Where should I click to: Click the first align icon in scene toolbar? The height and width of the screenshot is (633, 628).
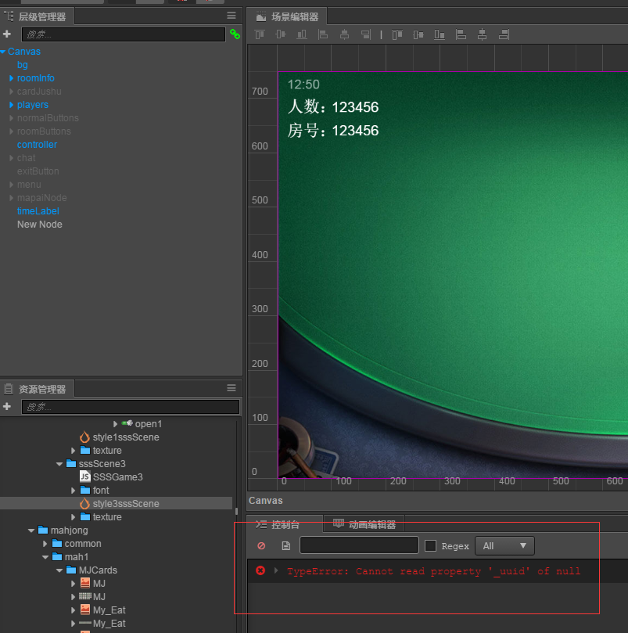pyautogui.click(x=260, y=34)
